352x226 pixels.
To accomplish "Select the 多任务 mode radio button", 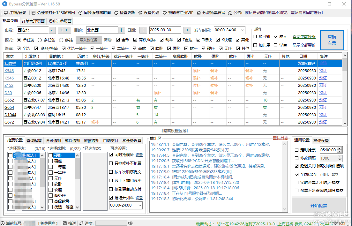I will (40, 40).
